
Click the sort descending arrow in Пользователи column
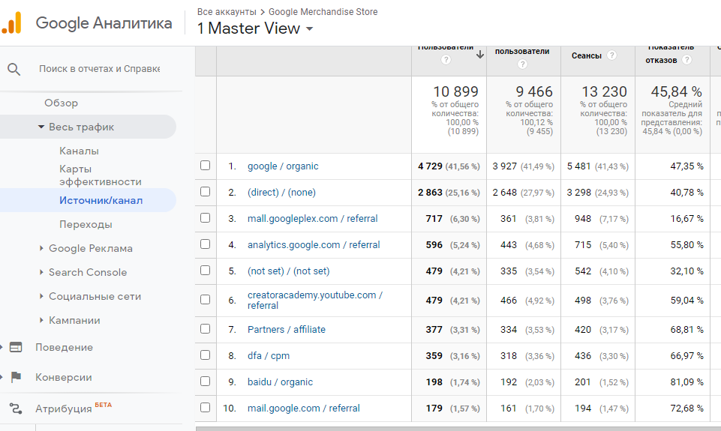(x=480, y=55)
